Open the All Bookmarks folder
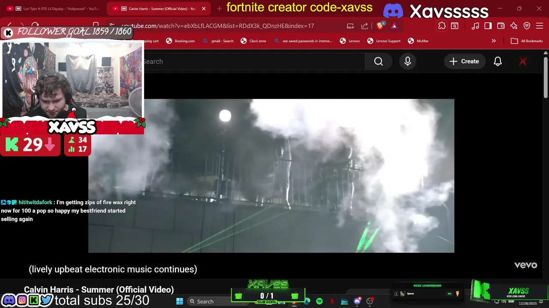Screen dimensions: 549x308 tap(527, 41)
